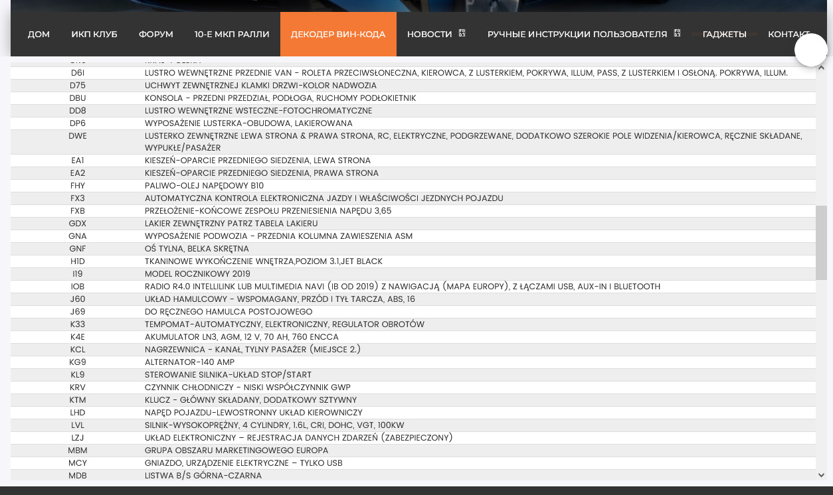Select the DP6 code cell
The image size is (833, 495).
pos(78,123)
